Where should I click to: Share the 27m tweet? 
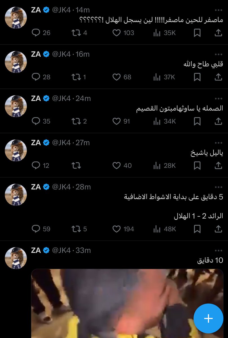[218, 166]
